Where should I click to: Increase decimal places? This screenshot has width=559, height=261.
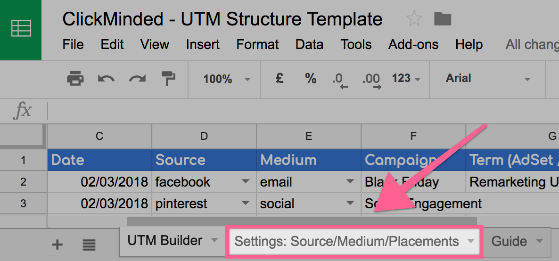coord(371,79)
